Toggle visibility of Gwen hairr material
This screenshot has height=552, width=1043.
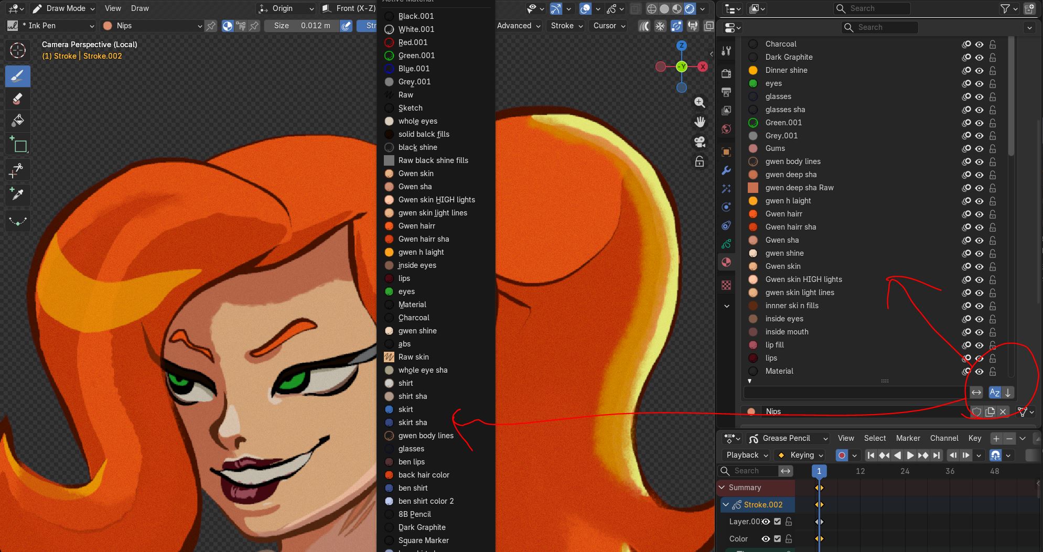tap(979, 214)
